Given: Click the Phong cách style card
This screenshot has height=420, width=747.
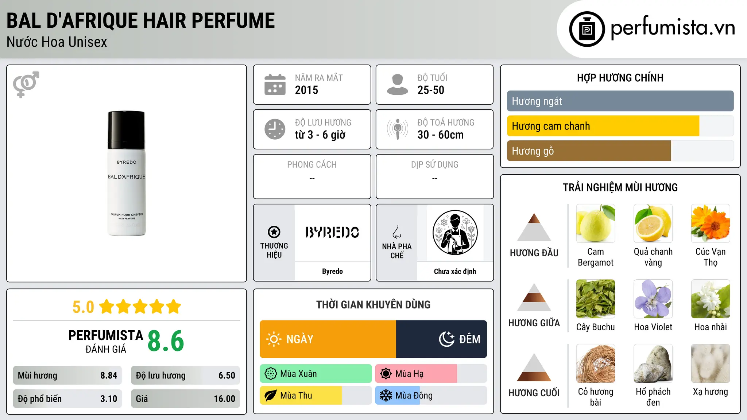Looking at the screenshot, I should tap(312, 176).
